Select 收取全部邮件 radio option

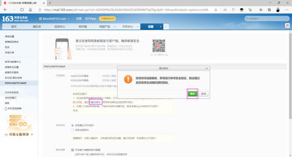coord(72,130)
